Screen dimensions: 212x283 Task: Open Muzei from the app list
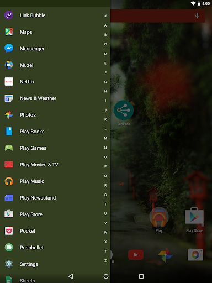pyautogui.click(x=9, y=65)
